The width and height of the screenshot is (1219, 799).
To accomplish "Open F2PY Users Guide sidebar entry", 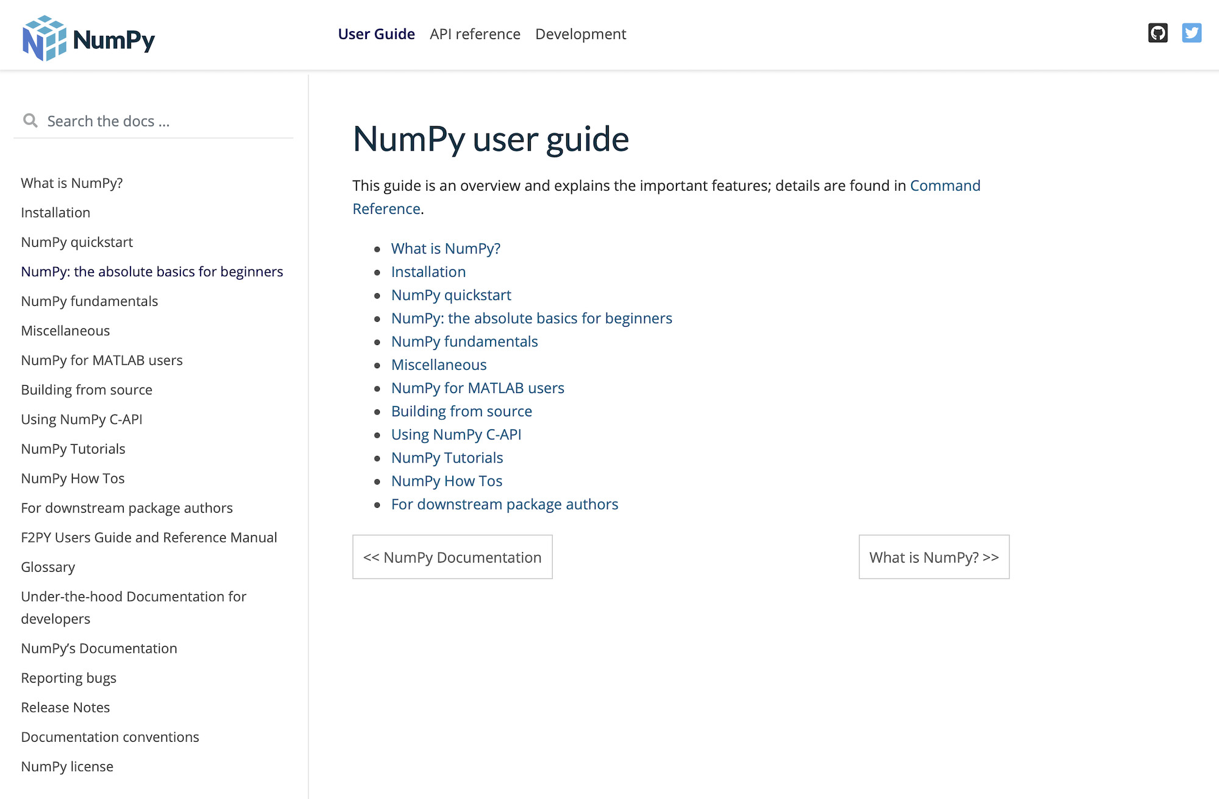I will [149, 538].
